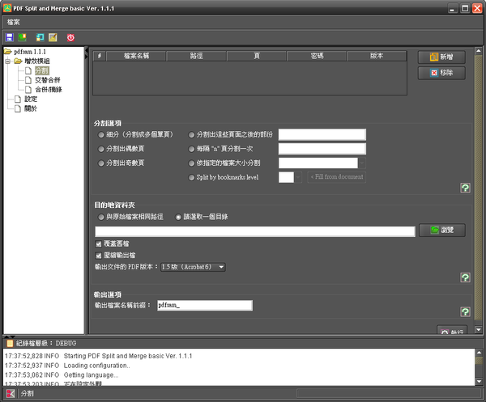Open the bookmarks level dropdown
This screenshot has height=402, width=486.
point(298,177)
